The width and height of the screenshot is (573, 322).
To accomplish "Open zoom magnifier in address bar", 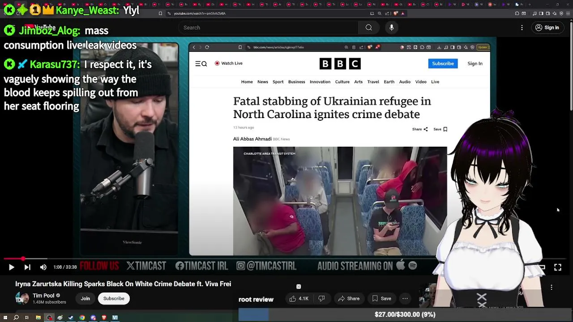I will (380, 13).
